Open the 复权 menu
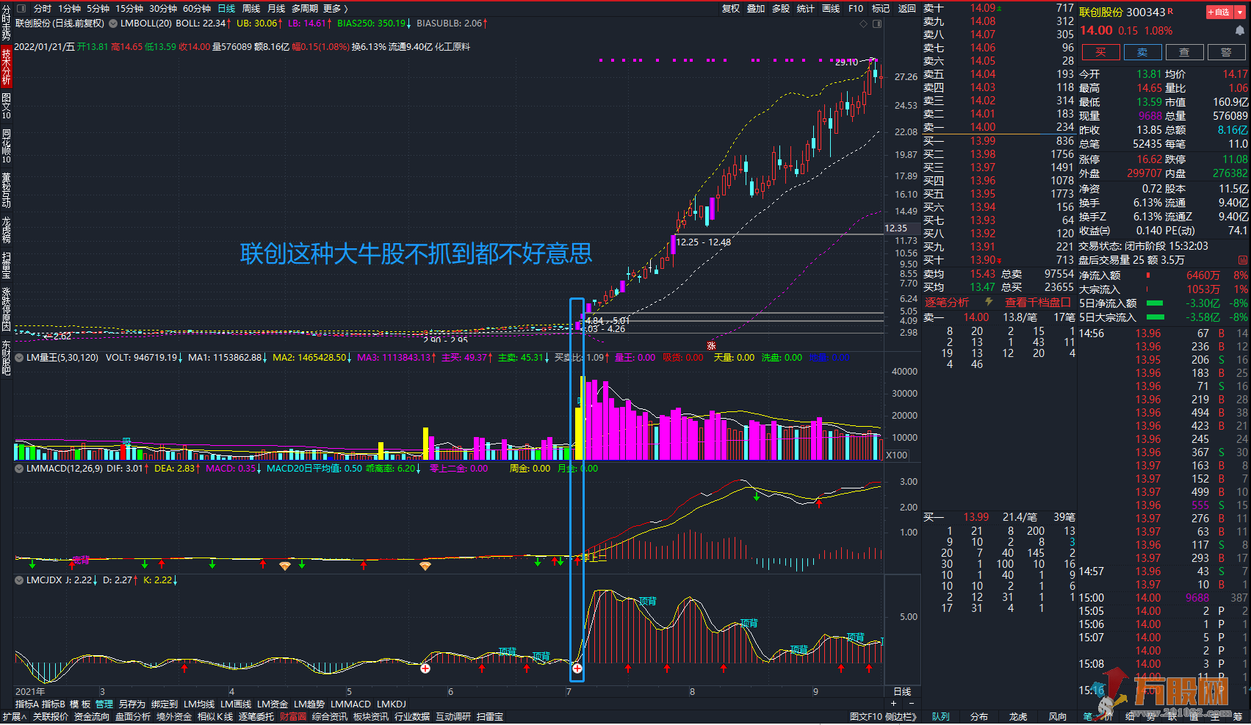The height and width of the screenshot is (725, 1251). point(731,9)
